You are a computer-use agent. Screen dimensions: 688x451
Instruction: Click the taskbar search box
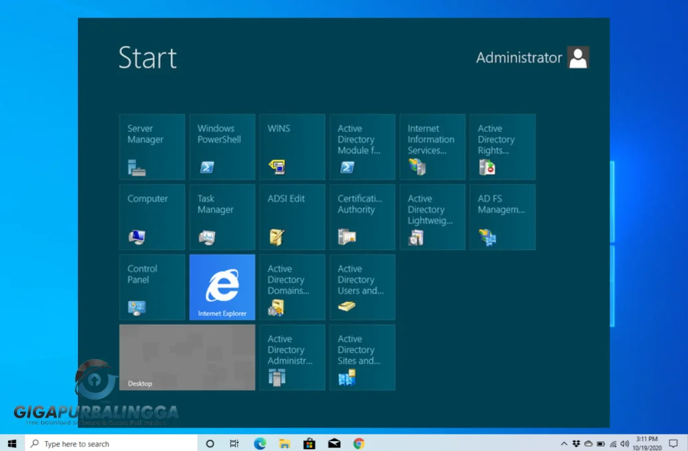click(111, 444)
